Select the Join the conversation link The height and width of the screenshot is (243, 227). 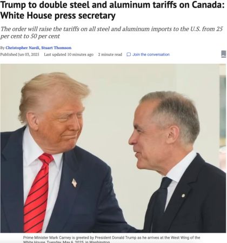click(x=151, y=55)
